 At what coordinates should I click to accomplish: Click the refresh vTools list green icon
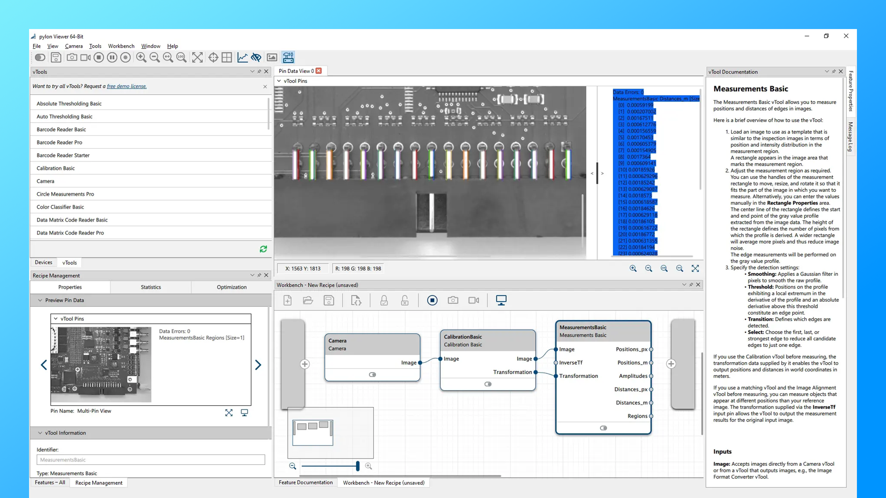(263, 249)
